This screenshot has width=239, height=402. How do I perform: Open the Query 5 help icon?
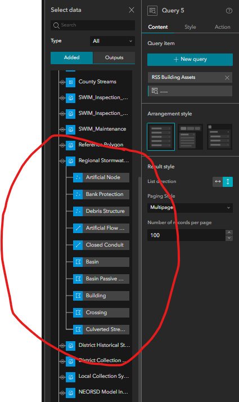coord(229,11)
